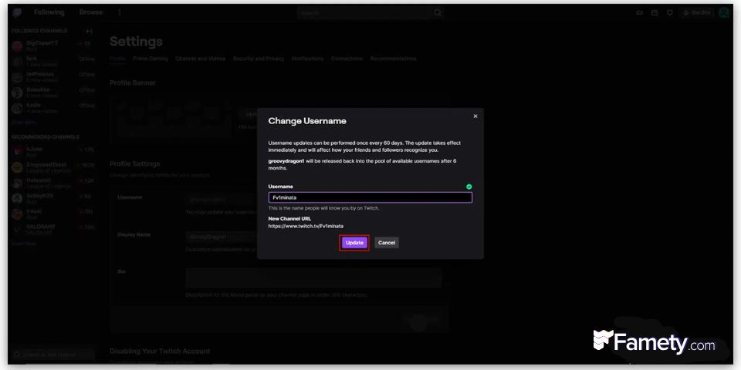741x370 pixels.
Task: Open the Twitch home logo icon
Action: pos(18,13)
